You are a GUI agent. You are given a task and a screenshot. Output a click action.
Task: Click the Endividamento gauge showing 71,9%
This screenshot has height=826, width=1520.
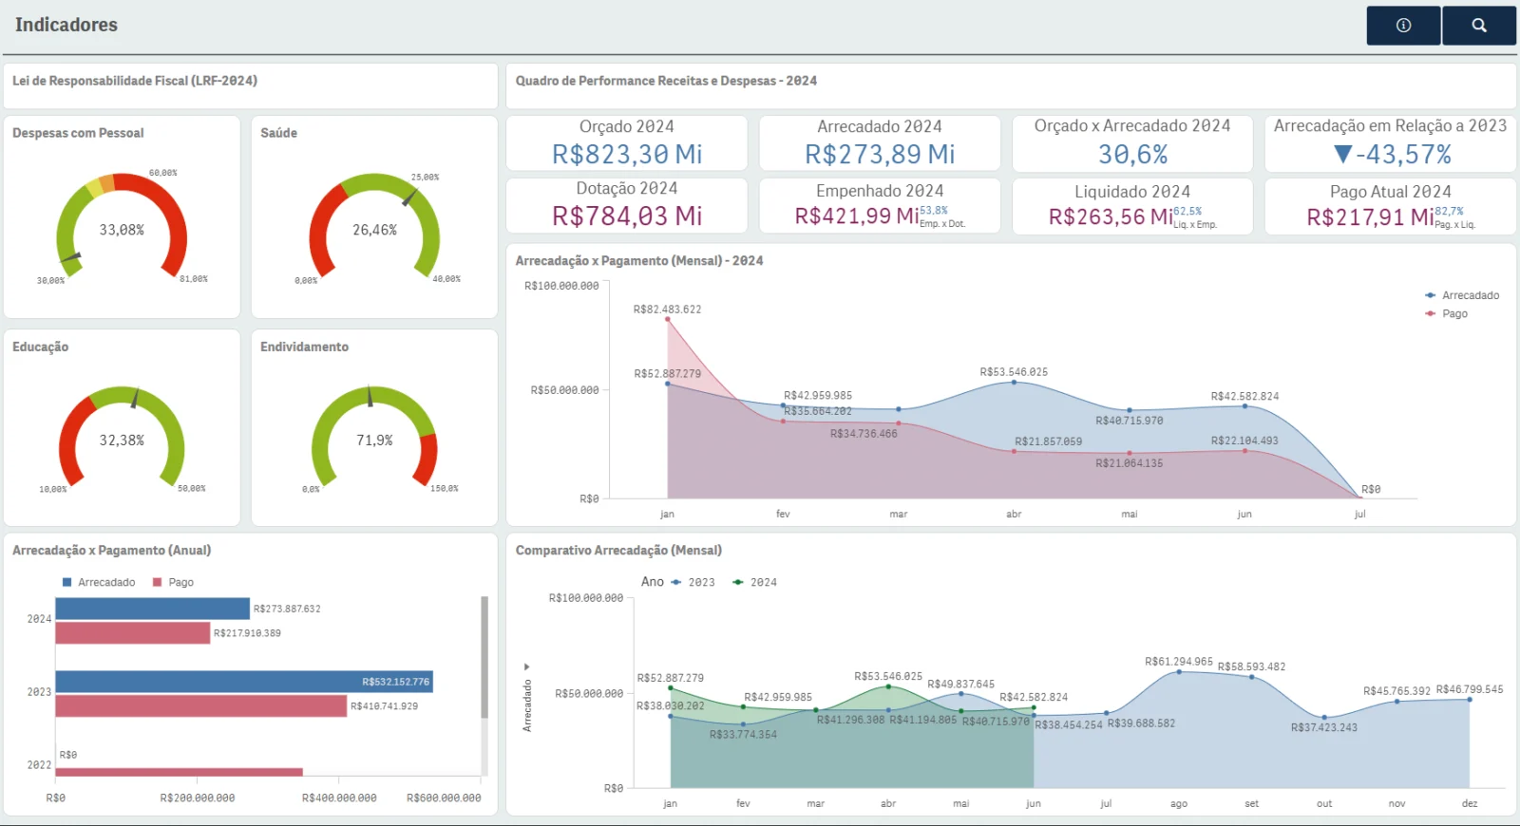[374, 438]
